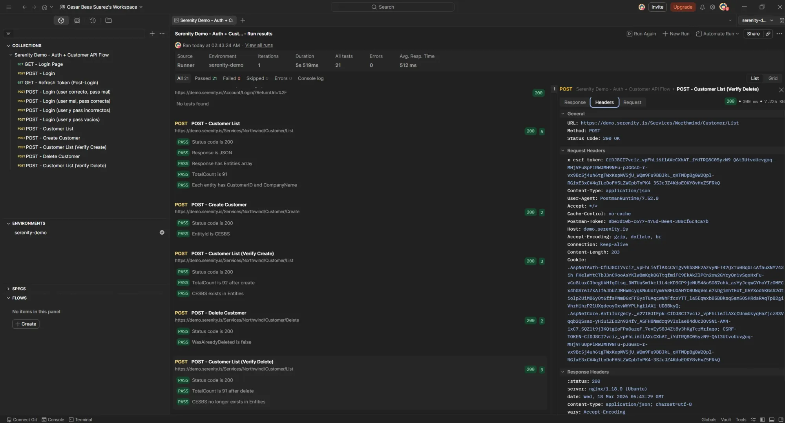
Task: Toggle the left sidebar panel visibility
Action: (762, 419)
